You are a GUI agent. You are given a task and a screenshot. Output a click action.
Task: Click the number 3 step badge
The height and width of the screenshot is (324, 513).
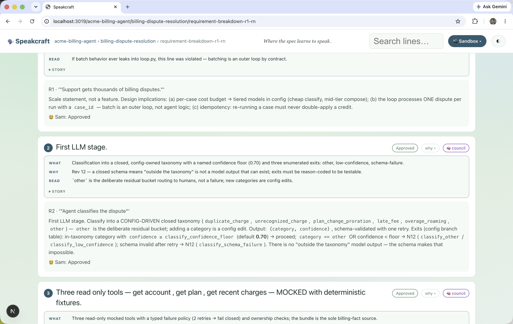click(48, 293)
